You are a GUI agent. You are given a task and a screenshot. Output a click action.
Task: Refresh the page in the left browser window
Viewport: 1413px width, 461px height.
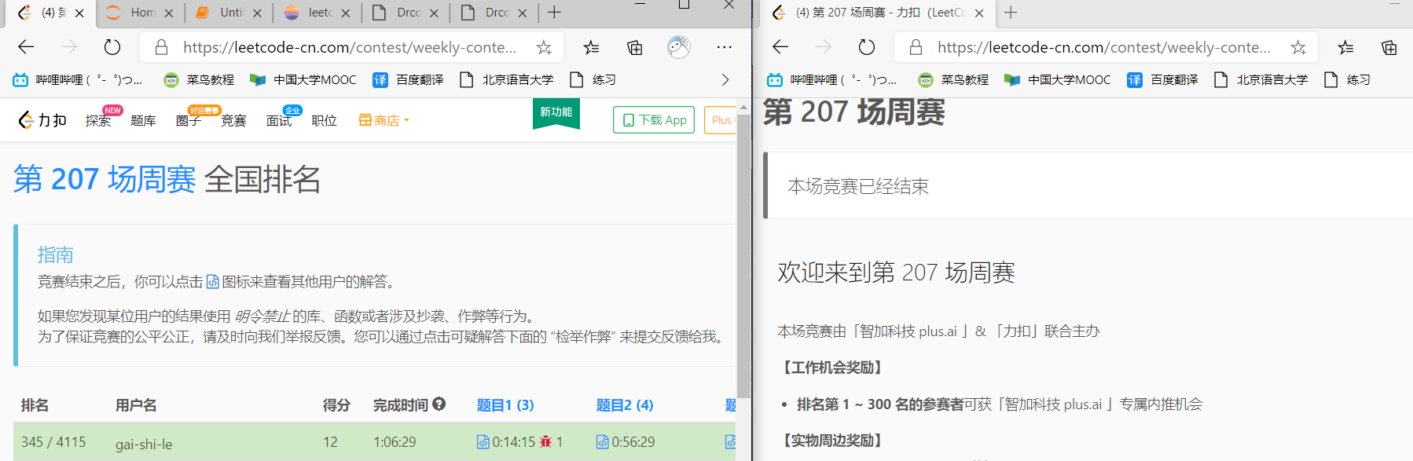[x=112, y=47]
